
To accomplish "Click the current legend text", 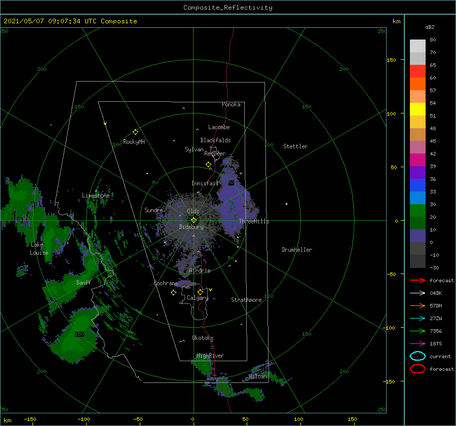I will click(x=440, y=356).
